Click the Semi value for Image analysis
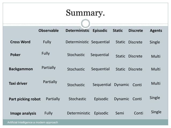This screenshot has height=128, width=171. [120, 113]
